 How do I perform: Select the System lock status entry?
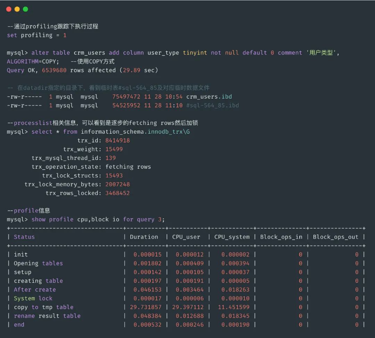[x=33, y=298]
